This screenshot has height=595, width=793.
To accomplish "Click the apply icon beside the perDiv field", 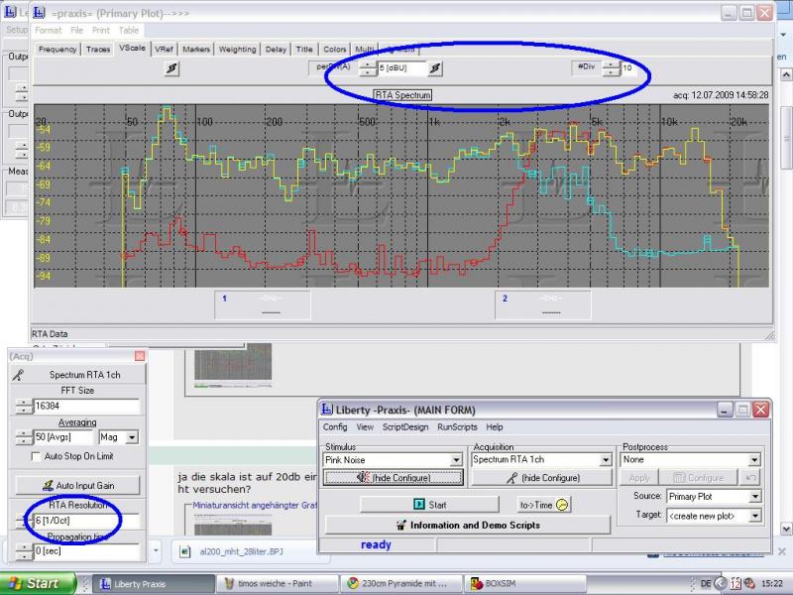I will 436,68.
